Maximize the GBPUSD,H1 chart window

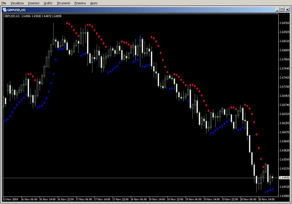coord(282,10)
